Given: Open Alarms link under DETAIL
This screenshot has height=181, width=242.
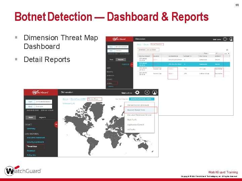Looking at the screenshot, I should pos(111,86).
